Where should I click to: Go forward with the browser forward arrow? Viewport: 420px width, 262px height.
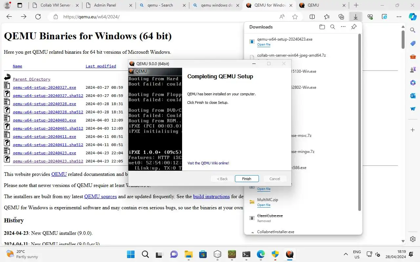(x=24, y=17)
